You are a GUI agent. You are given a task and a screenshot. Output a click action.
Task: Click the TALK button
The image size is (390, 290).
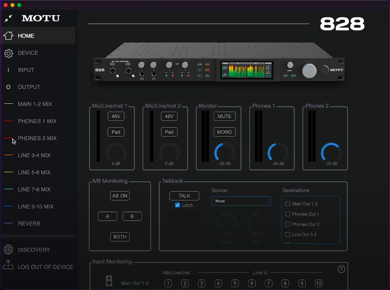point(184,196)
